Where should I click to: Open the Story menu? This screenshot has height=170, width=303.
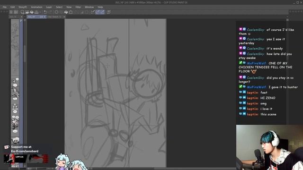coord(23,7)
